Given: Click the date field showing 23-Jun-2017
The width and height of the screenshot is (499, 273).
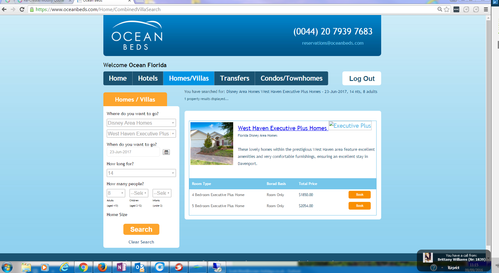Looking at the screenshot, I should point(133,152).
